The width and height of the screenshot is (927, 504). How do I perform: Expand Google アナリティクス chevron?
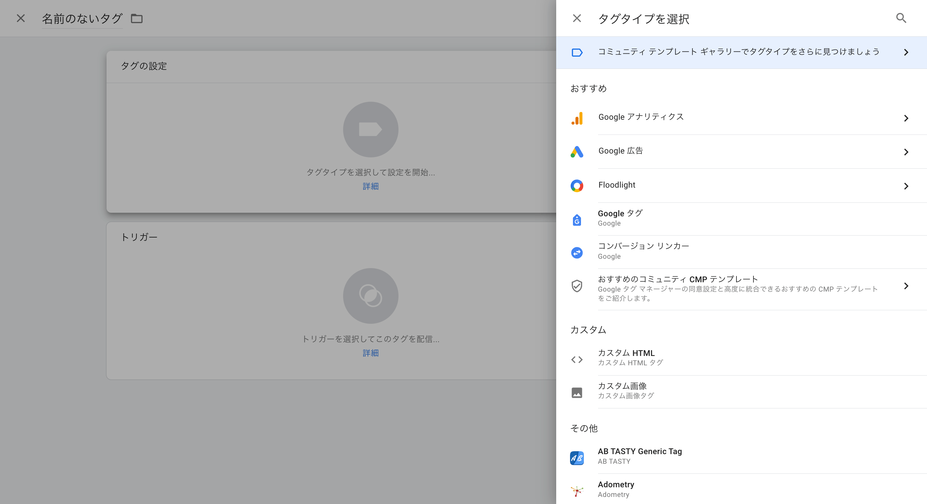point(906,118)
